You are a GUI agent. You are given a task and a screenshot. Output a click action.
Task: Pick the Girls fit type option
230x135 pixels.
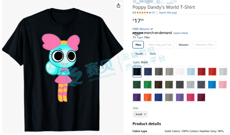pos(153,54)
